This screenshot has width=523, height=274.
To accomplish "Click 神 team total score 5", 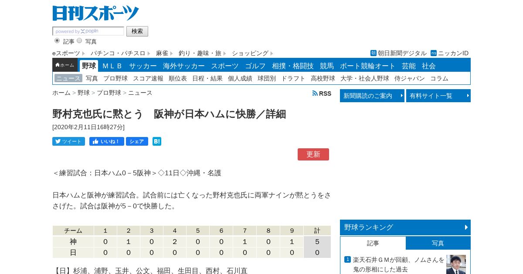I will click(317, 241).
